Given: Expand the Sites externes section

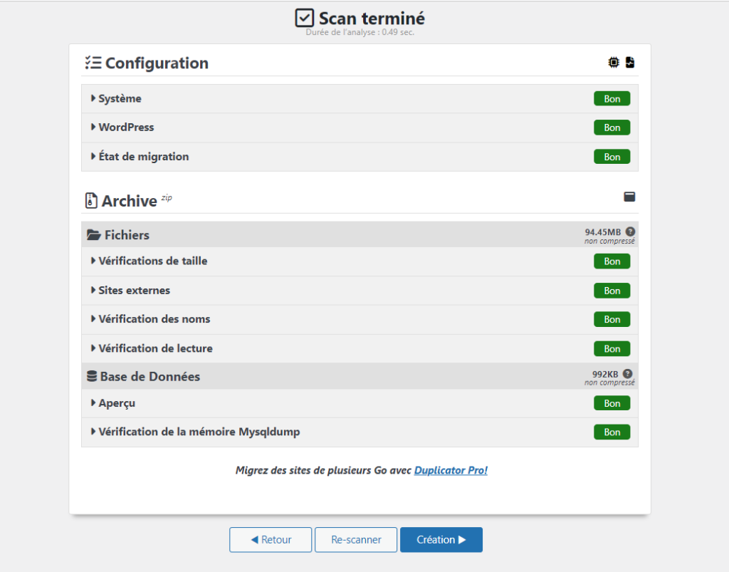Looking at the screenshot, I should pyautogui.click(x=132, y=290).
